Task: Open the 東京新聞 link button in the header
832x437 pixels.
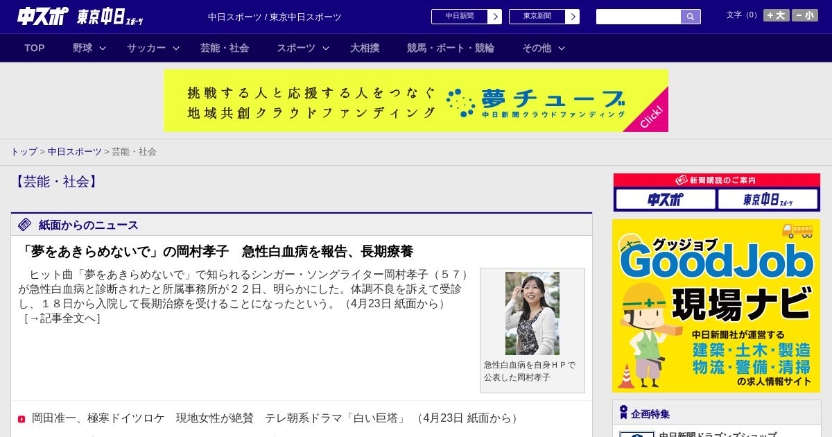Action: click(x=537, y=17)
